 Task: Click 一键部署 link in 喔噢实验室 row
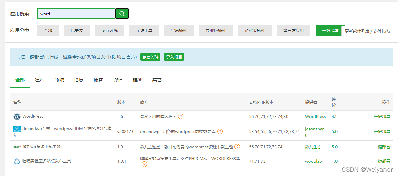(382, 161)
